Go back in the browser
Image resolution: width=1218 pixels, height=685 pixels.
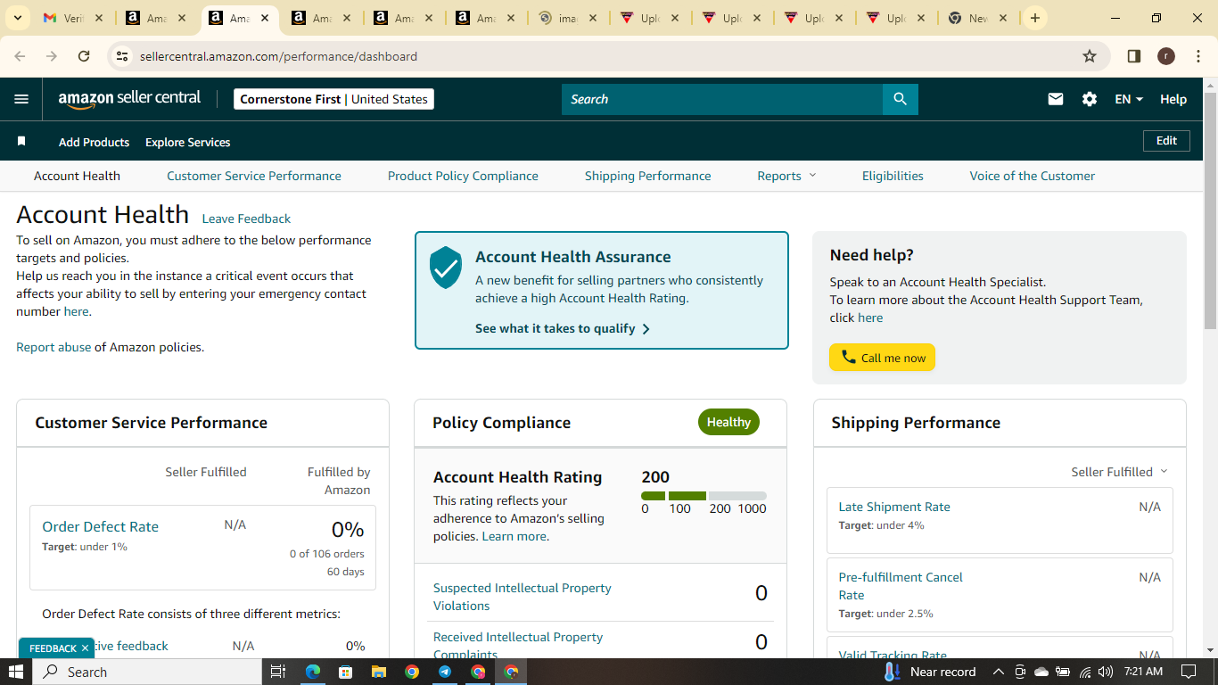pyautogui.click(x=20, y=56)
